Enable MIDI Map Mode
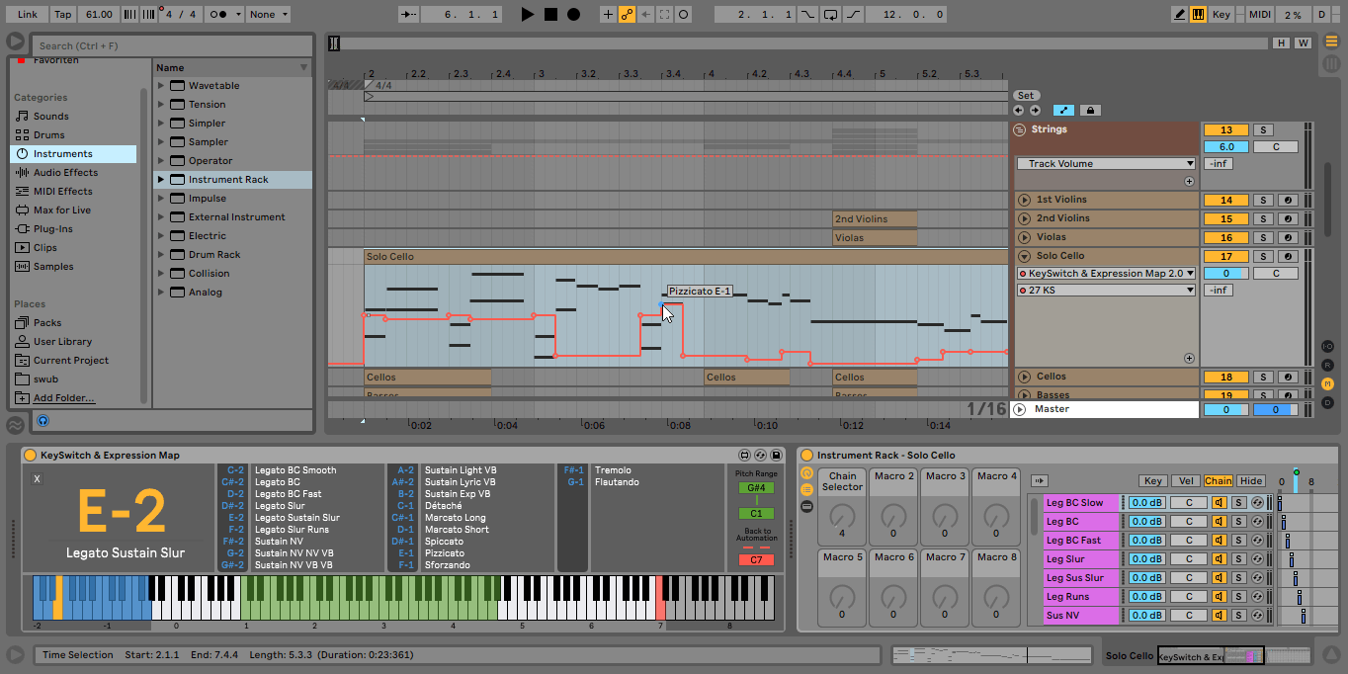This screenshot has height=674, width=1348. tap(1259, 15)
